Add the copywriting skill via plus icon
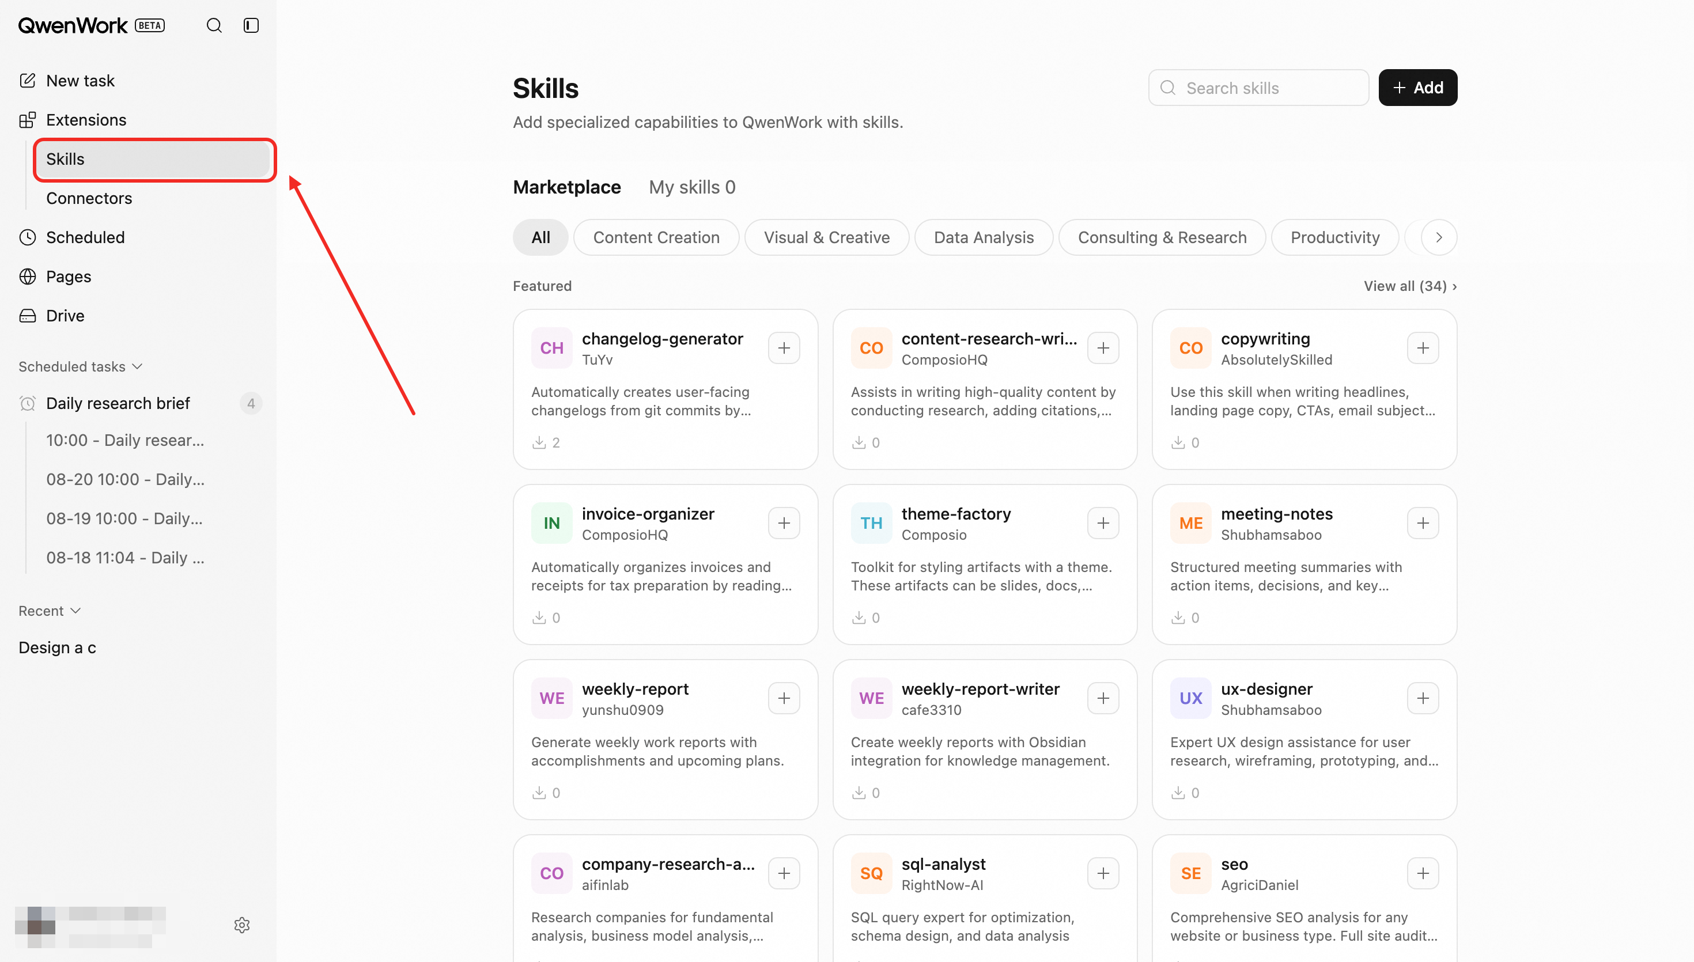This screenshot has height=962, width=1694. [x=1423, y=347]
